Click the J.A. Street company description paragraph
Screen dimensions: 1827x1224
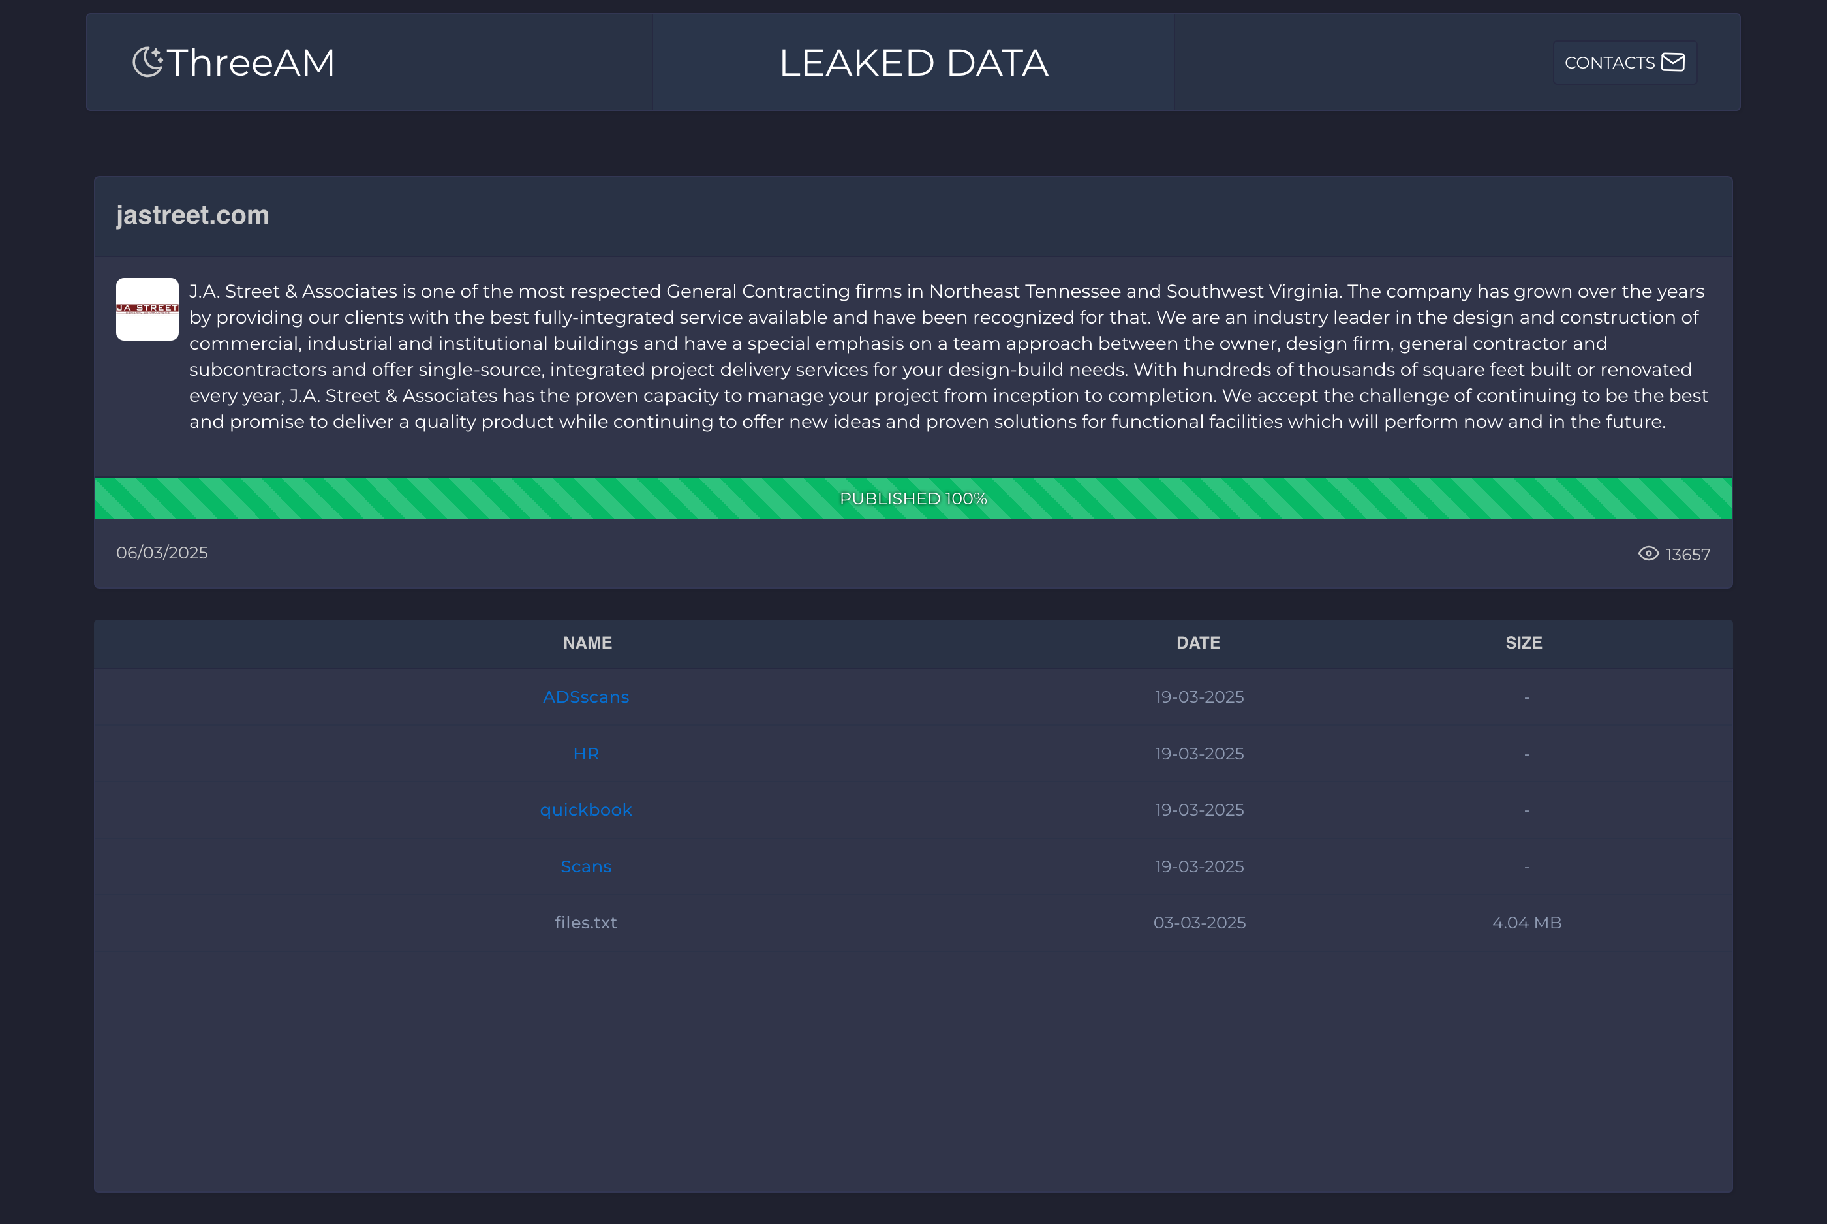[x=949, y=357]
